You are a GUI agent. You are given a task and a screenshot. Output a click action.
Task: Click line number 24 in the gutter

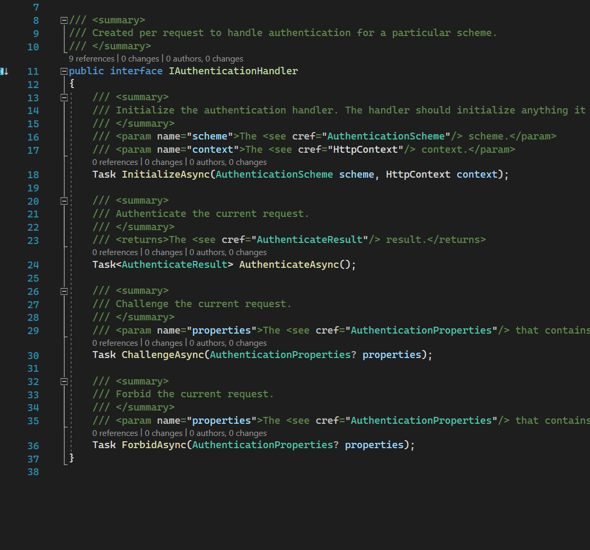(33, 265)
